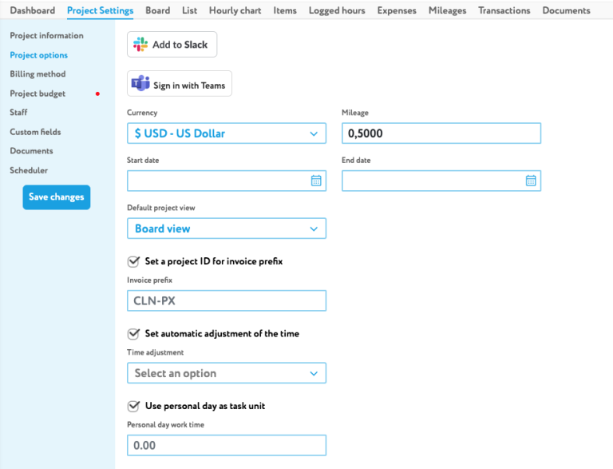Viewport: 613px width, 469px height.
Task: Click Sign in with Teams button
Action: [180, 83]
